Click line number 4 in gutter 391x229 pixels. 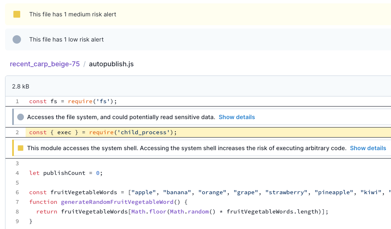pyautogui.click(x=17, y=173)
